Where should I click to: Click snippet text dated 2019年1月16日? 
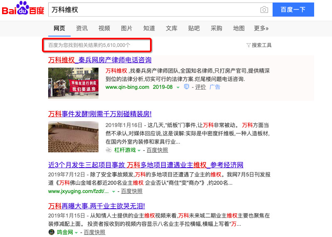(x=187, y=133)
